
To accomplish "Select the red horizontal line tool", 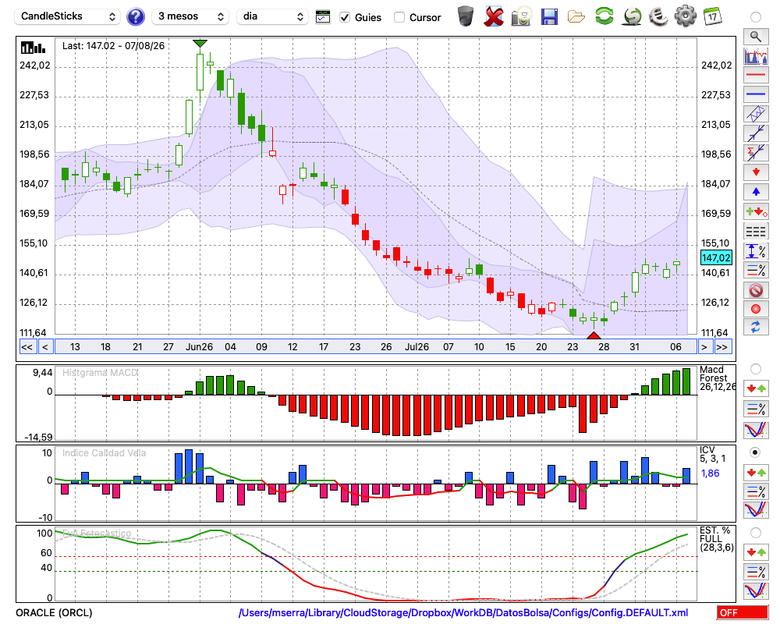I will [756, 75].
